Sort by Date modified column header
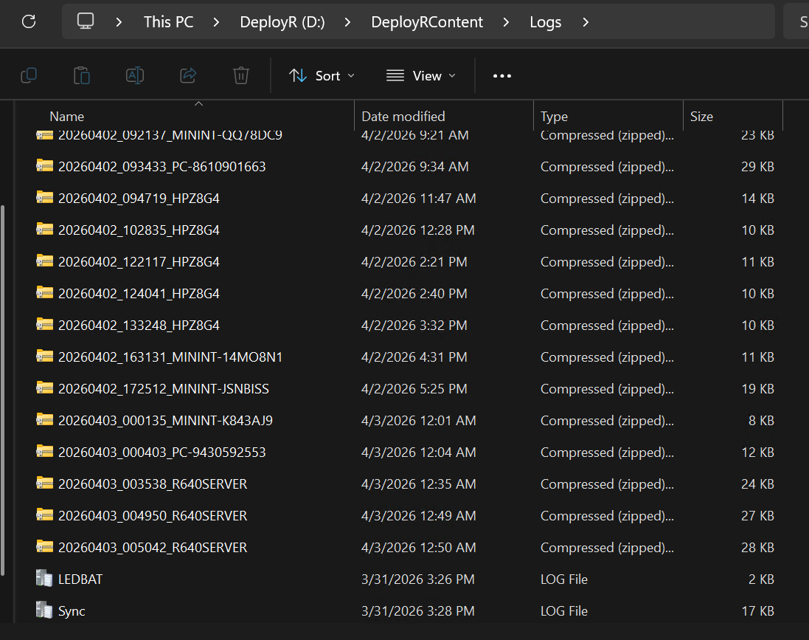This screenshot has height=640, width=809. tap(403, 117)
